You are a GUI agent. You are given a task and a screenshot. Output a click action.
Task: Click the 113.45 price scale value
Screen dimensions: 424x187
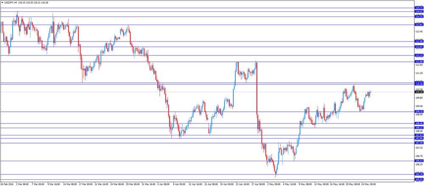[419, 32]
